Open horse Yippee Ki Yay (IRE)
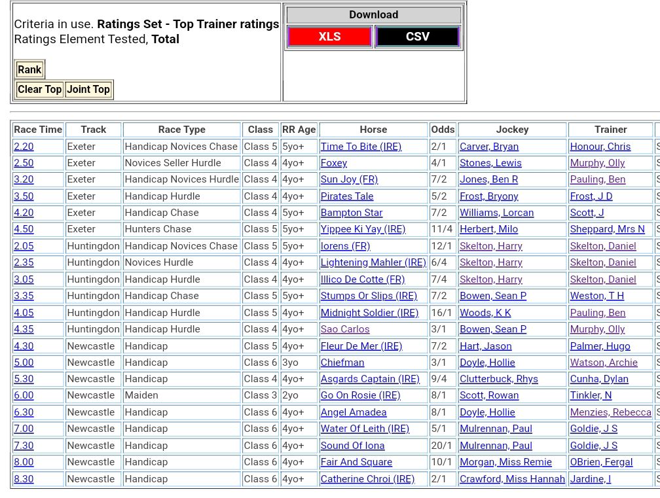 (363, 229)
